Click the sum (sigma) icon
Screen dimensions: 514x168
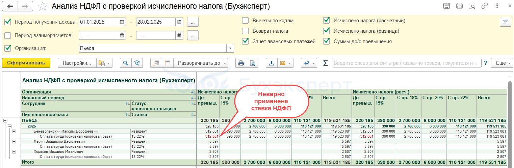(x=325, y=63)
